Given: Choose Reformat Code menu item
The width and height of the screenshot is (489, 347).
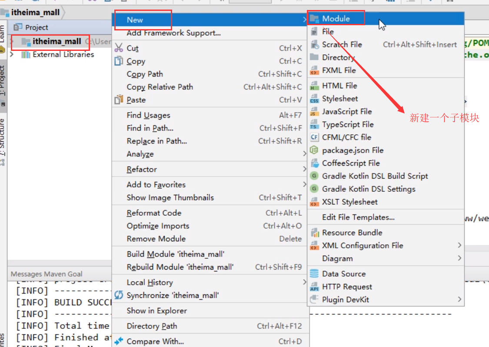Looking at the screenshot, I should pyautogui.click(x=210, y=213).
